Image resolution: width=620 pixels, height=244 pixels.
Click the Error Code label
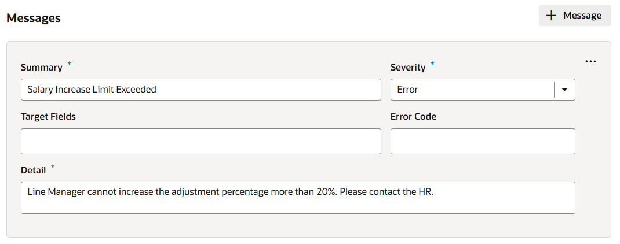coord(413,116)
